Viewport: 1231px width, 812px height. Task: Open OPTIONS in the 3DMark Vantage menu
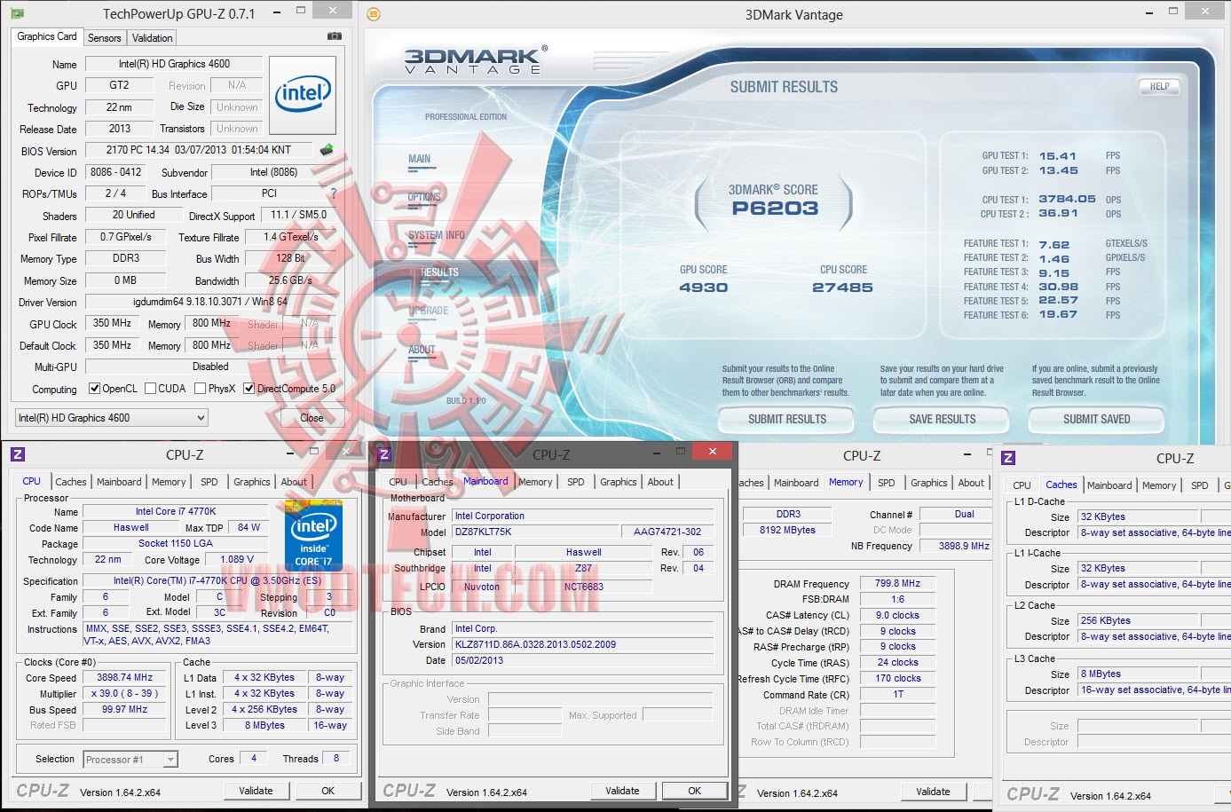click(424, 197)
